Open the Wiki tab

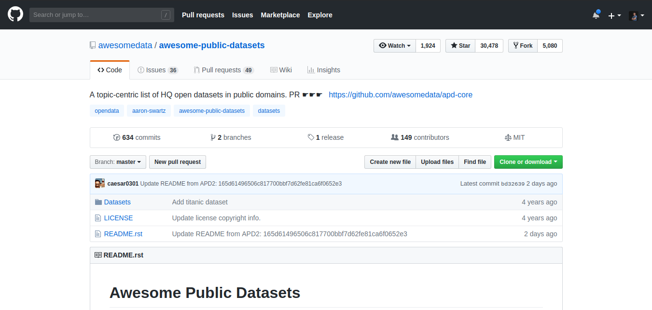[x=281, y=70]
